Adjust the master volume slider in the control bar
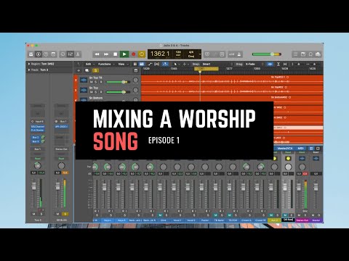 tap(267, 54)
